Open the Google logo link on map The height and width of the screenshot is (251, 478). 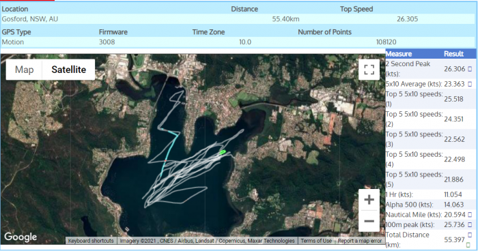[x=20, y=237]
